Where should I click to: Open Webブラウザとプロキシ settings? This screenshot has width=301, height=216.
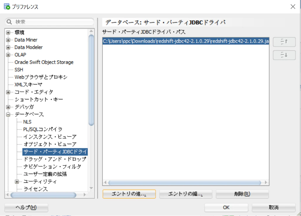[41, 77]
